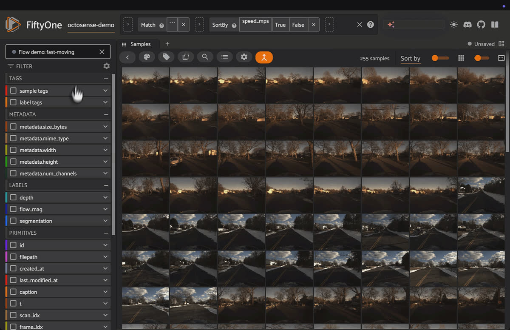Image resolution: width=510 pixels, height=330 pixels.
Task: Toggle the flow_mag label checkbox
Action: 14,209
